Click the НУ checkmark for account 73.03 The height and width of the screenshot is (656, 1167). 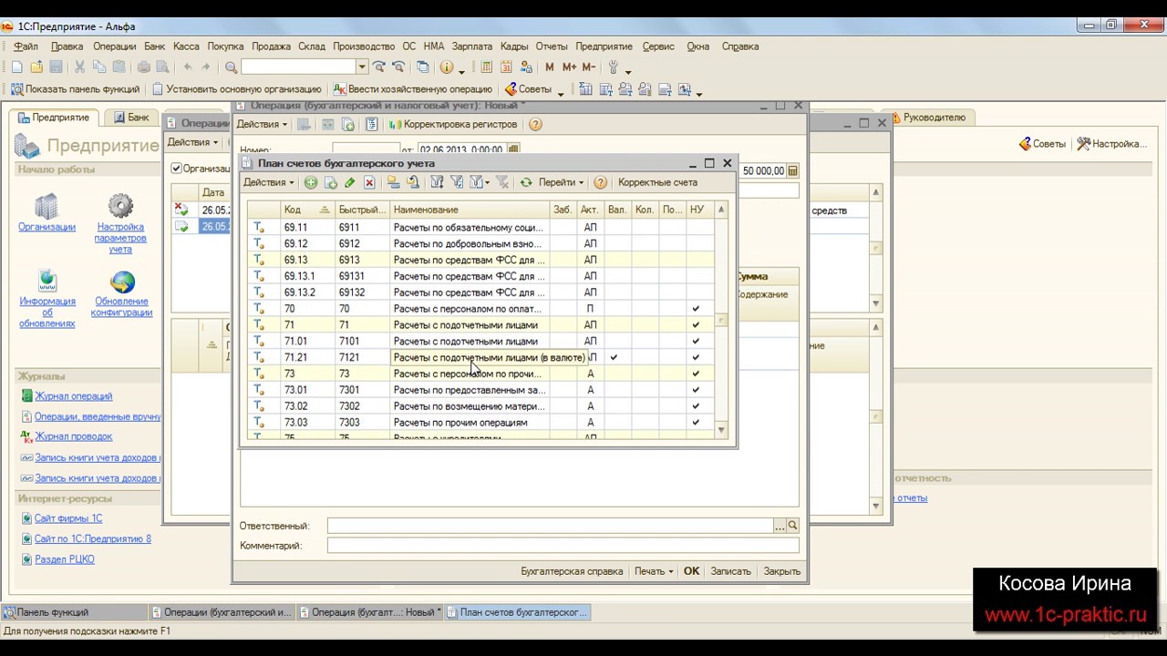[x=696, y=423]
